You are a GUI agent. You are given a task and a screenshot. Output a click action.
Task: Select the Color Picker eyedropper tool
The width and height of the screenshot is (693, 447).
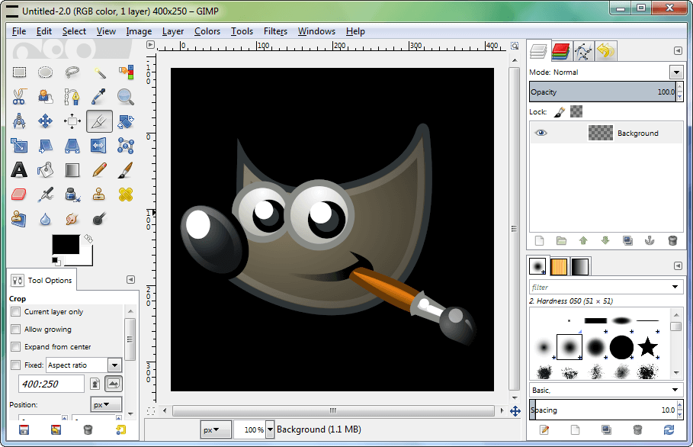coord(99,96)
